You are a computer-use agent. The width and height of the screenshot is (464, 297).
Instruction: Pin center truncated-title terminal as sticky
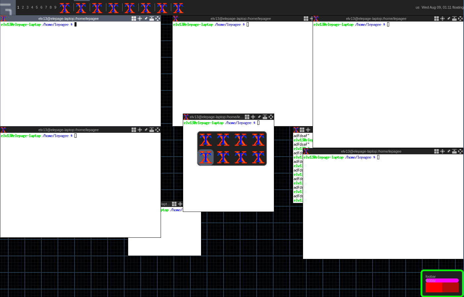[259, 117]
